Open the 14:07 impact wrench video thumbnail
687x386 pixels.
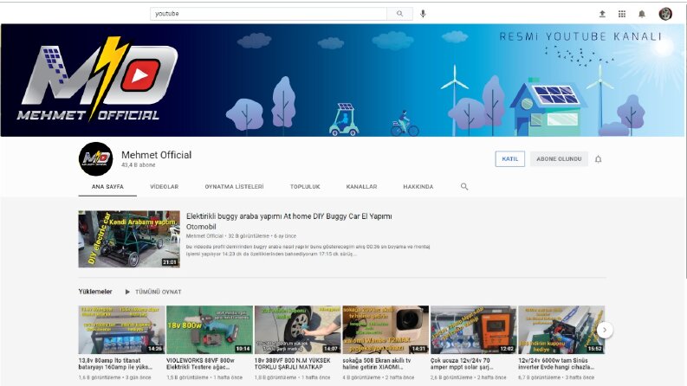point(297,330)
